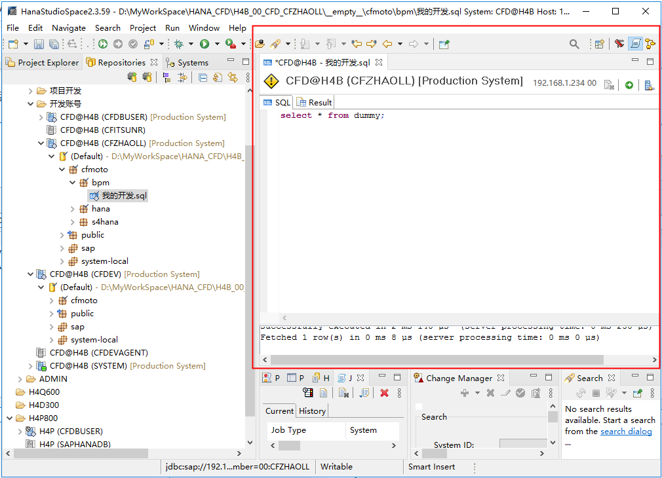This screenshot has width=662, height=478.
Task: Maximize the SQL editor area
Action: coord(650,62)
